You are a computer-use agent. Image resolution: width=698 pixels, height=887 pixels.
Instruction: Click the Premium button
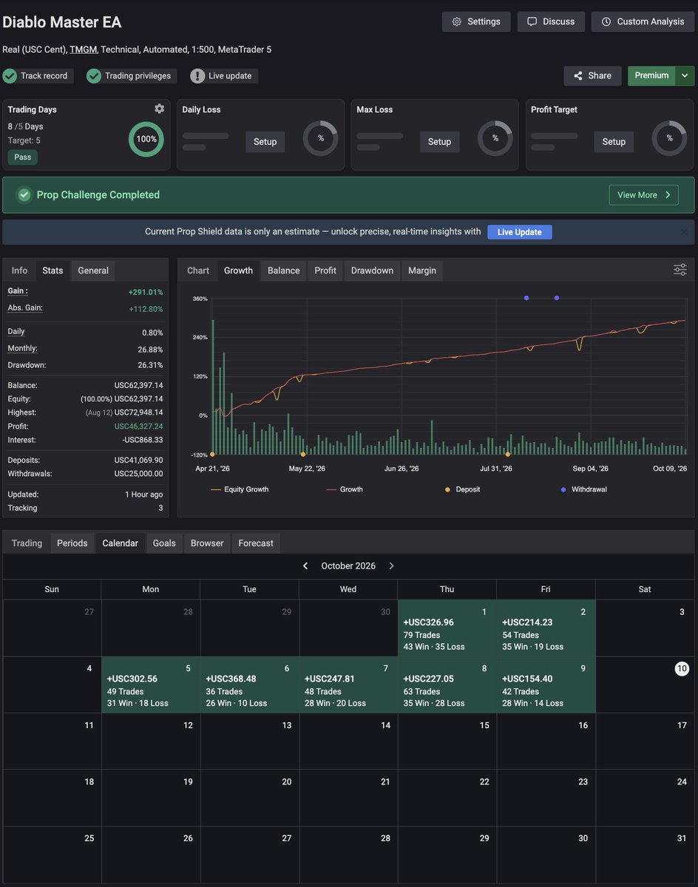651,75
